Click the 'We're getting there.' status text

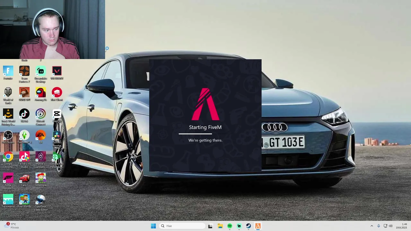(205, 140)
